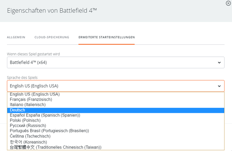Click the chevron on the launch option dropdown

click(x=219, y=63)
